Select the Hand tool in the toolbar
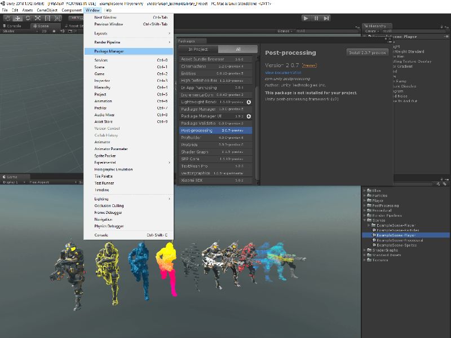Viewport: 451px width, 338px height. (8, 18)
